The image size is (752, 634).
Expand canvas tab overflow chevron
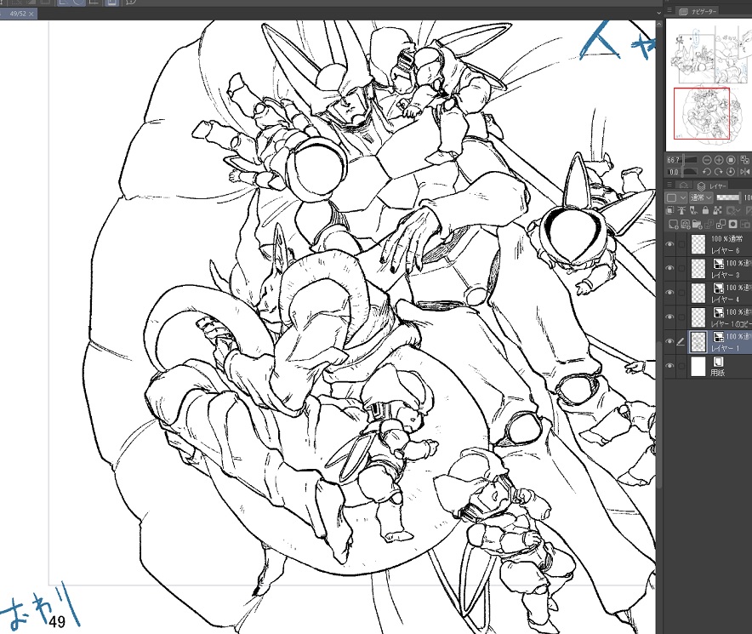659,13
